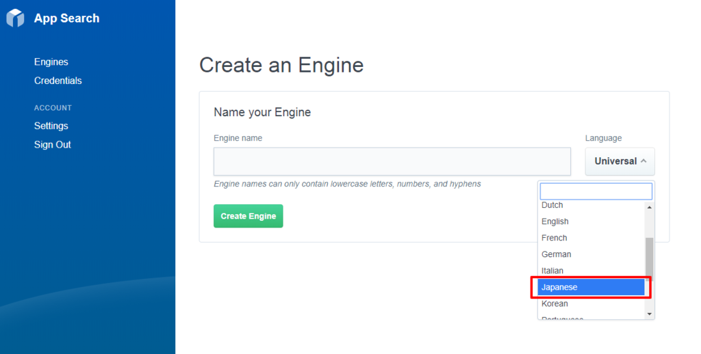
Task: Pick Italian from the language list
Action: coord(591,271)
